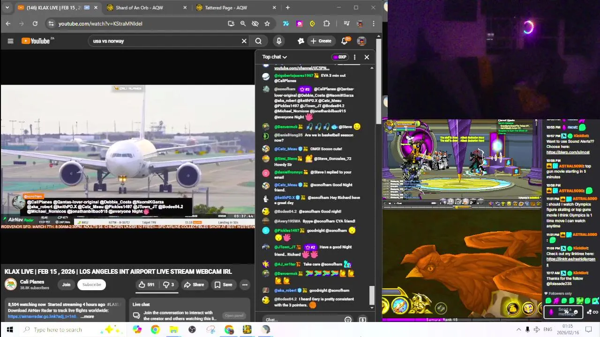Join the Cali Planes channel membership
This screenshot has width=600, height=337.
[x=66, y=285]
